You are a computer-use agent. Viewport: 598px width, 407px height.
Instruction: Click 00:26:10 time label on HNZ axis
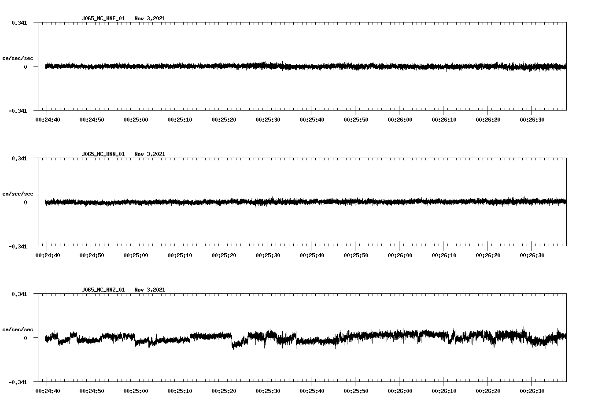pyautogui.click(x=444, y=391)
